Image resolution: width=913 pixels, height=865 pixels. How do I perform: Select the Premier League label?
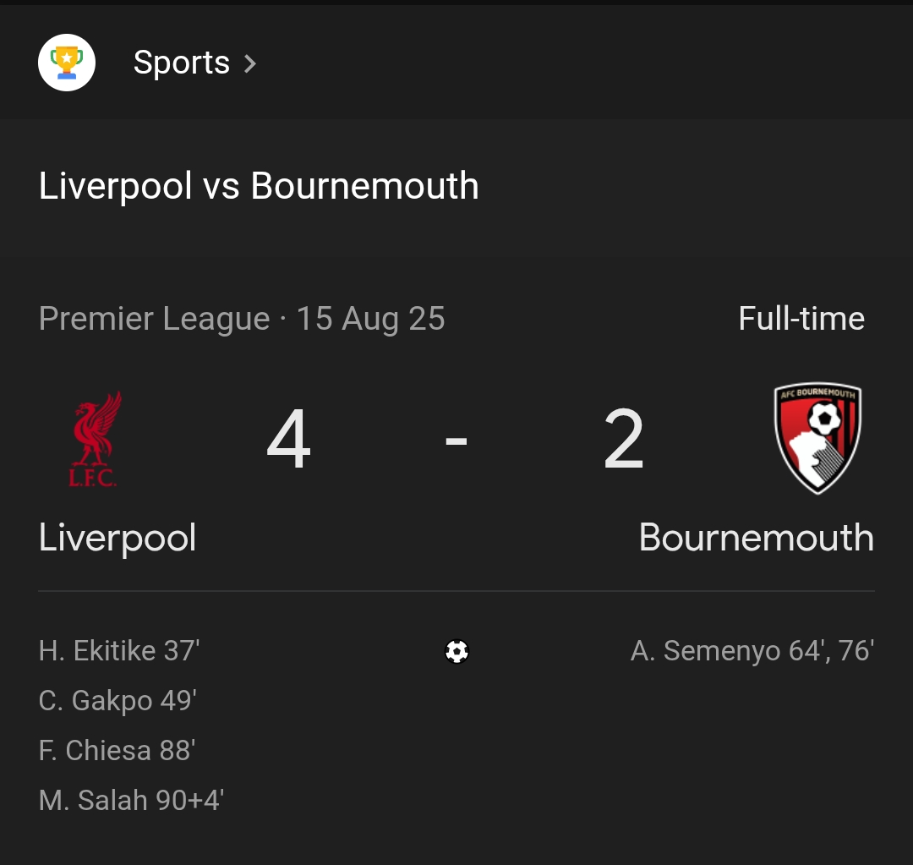pyautogui.click(x=152, y=319)
